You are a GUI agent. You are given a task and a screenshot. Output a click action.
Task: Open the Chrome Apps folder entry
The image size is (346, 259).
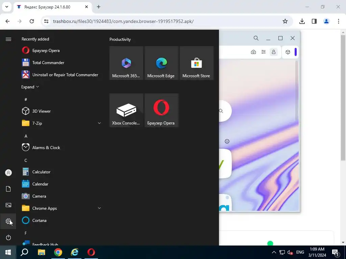pyautogui.click(x=61, y=208)
